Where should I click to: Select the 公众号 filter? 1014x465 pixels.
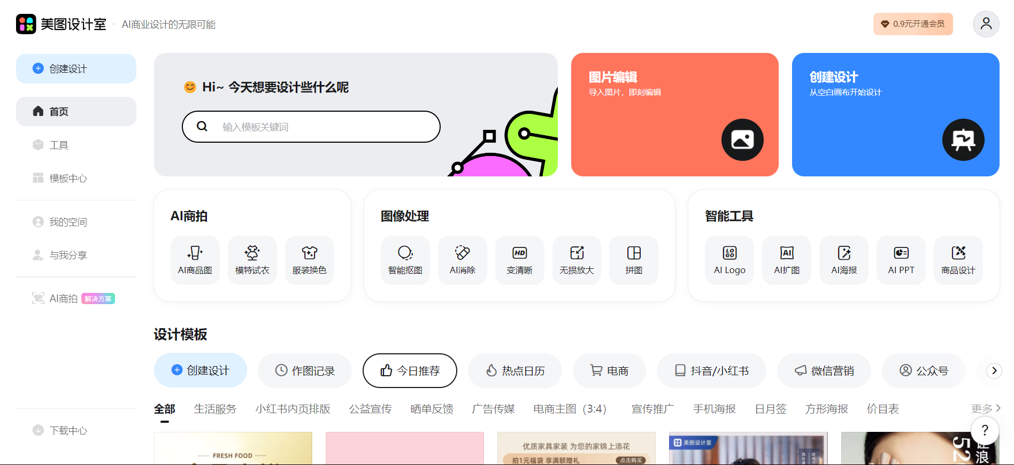[924, 370]
